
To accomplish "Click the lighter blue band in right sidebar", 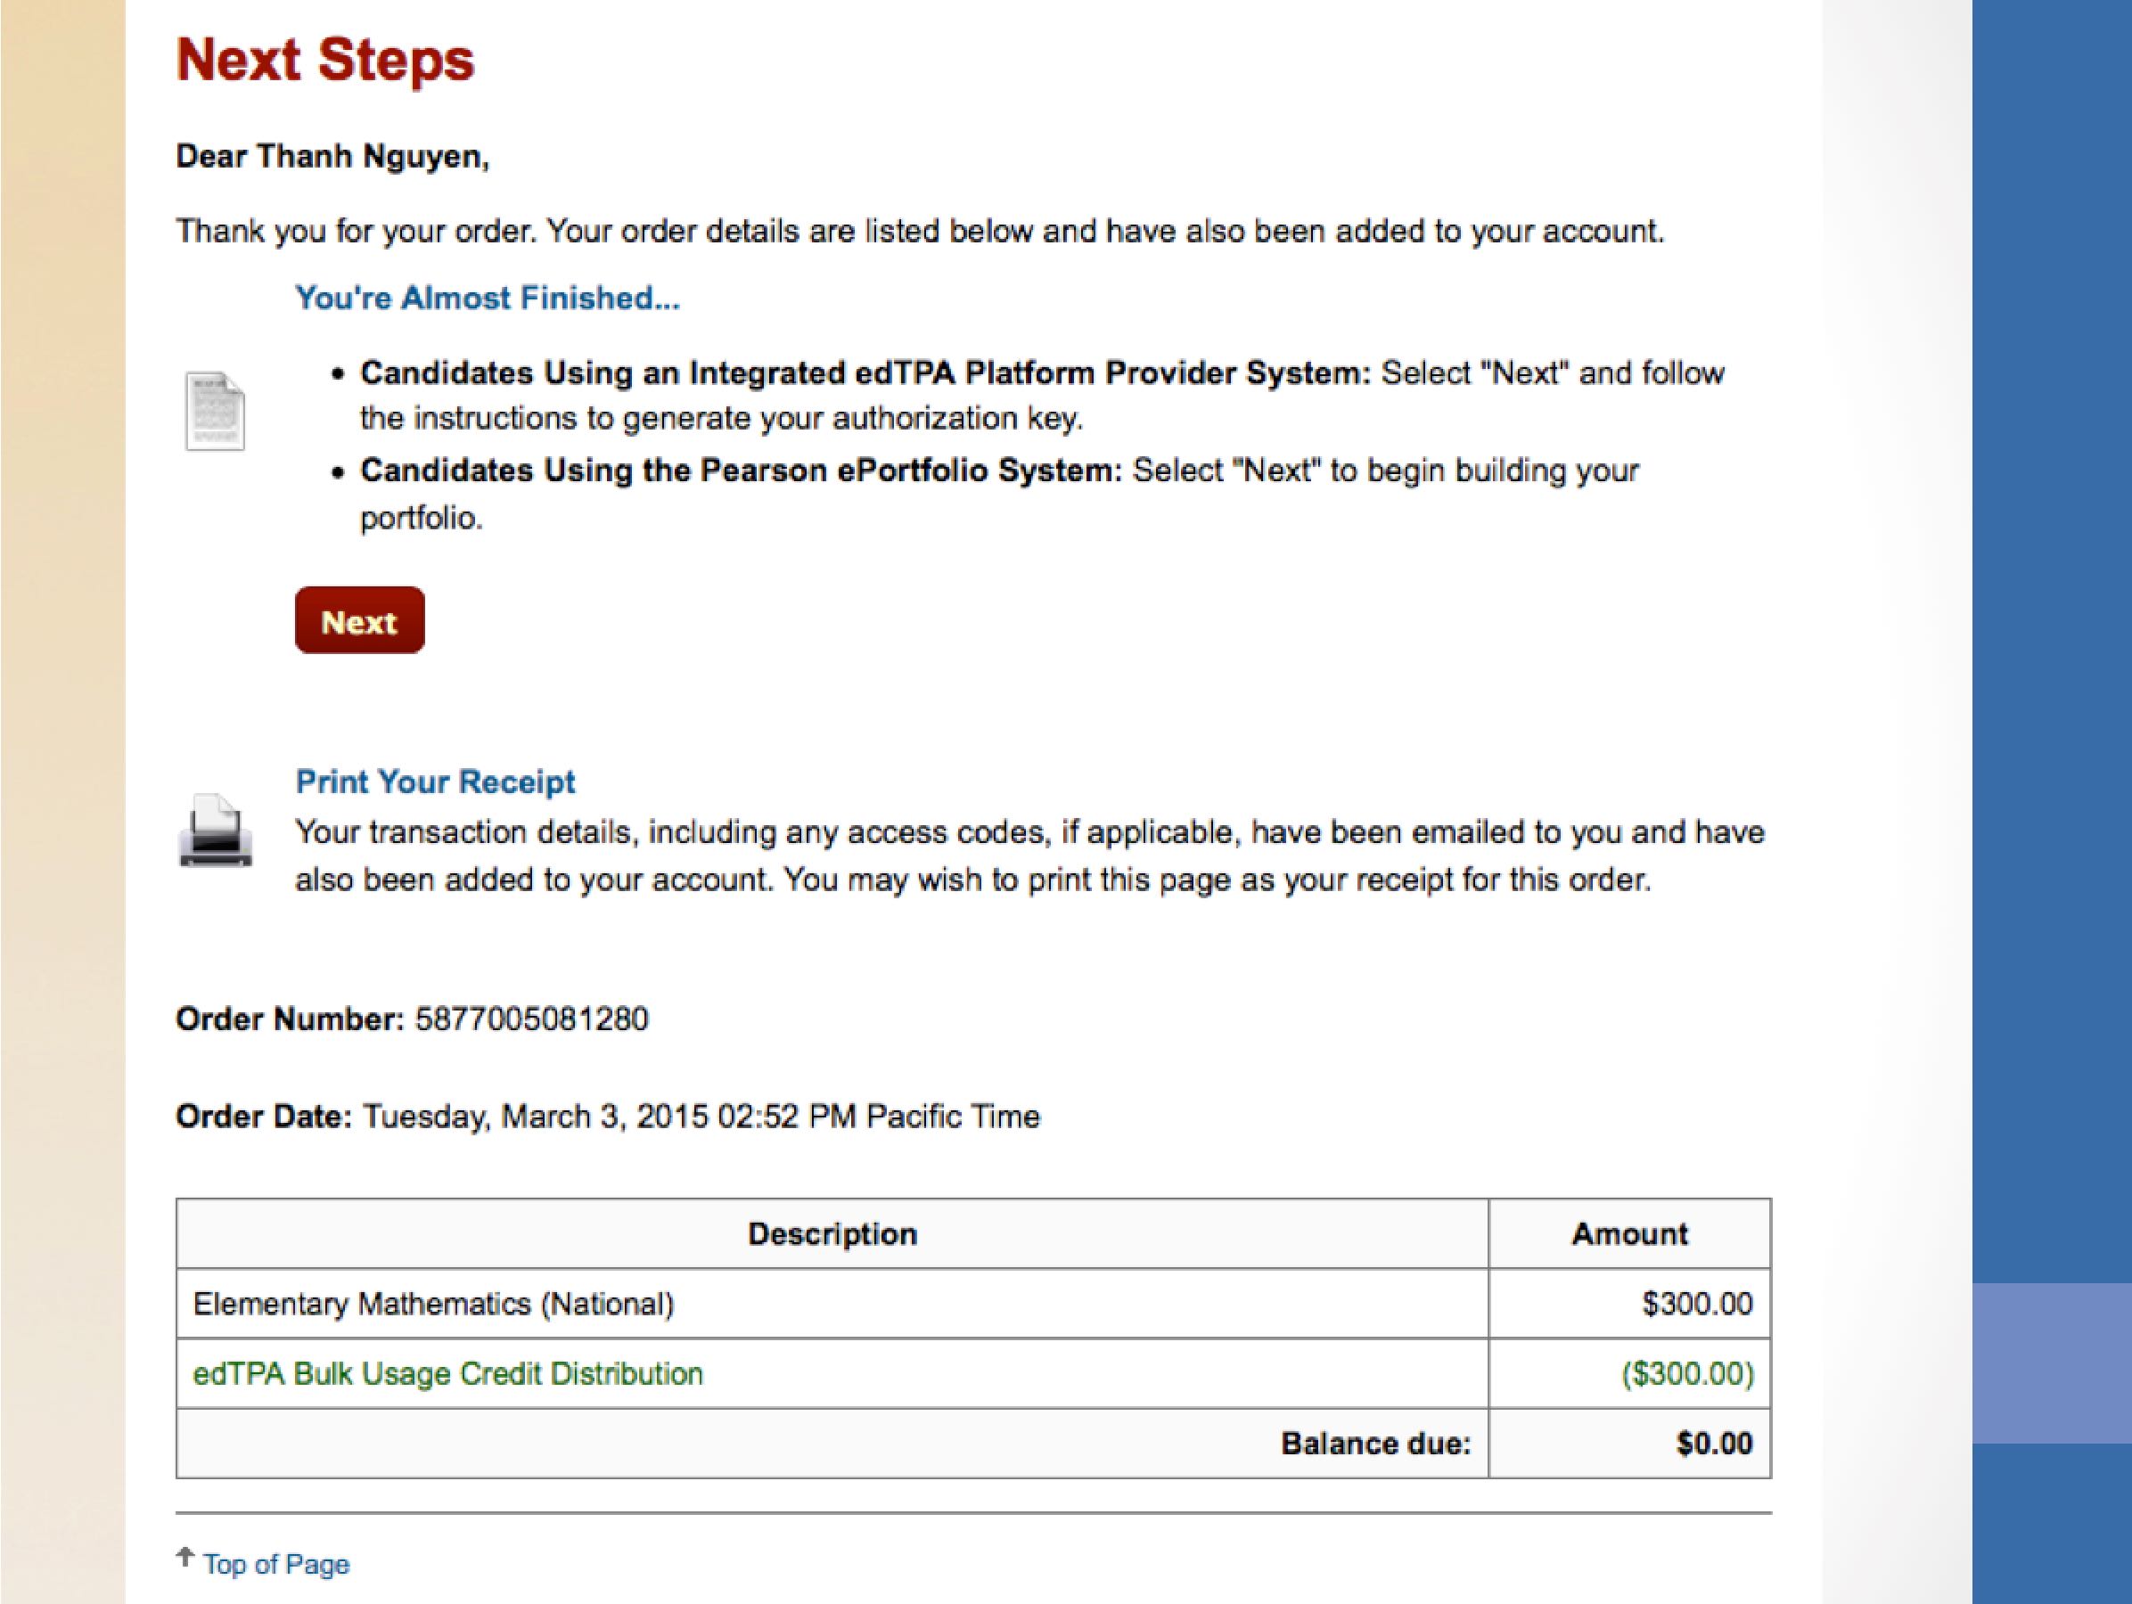I will pyautogui.click(x=2051, y=1363).
